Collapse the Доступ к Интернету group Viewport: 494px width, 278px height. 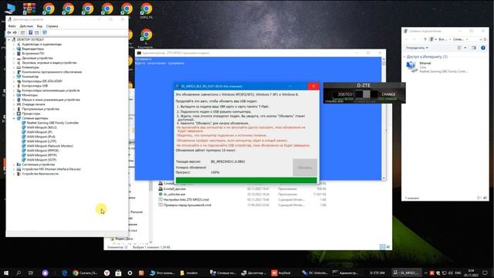coord(404,56)
